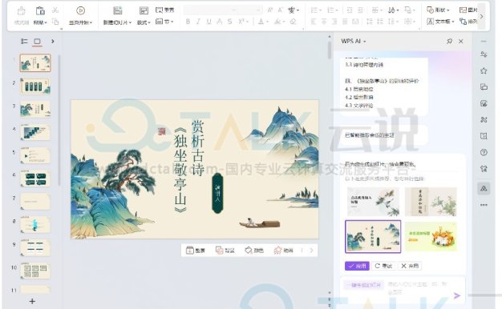Click the text direction icon

click(x=391, y=10)
